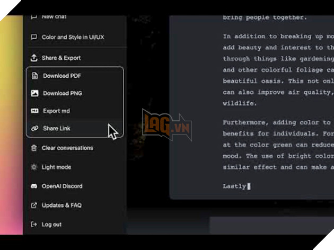Click the Share & Export upload icon
The image size is (334, 250).
[34, 58]
